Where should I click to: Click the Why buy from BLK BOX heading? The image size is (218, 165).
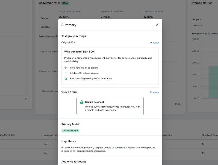tap(79, 52)
